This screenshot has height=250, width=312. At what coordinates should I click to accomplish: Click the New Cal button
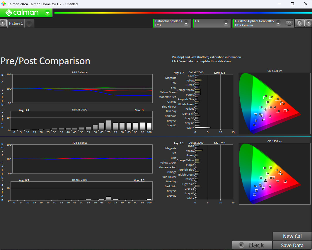coord(292,236)
